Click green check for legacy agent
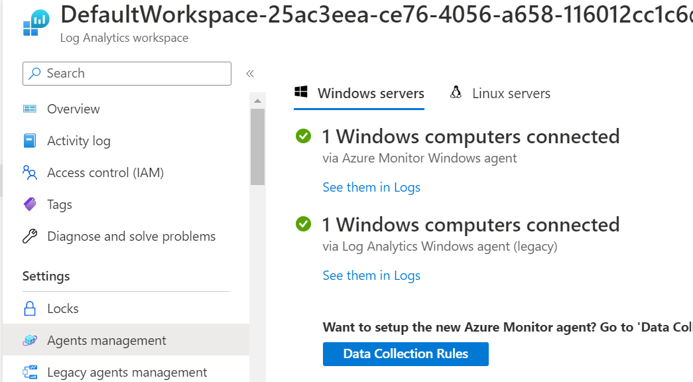 click(x=303, y=224)
